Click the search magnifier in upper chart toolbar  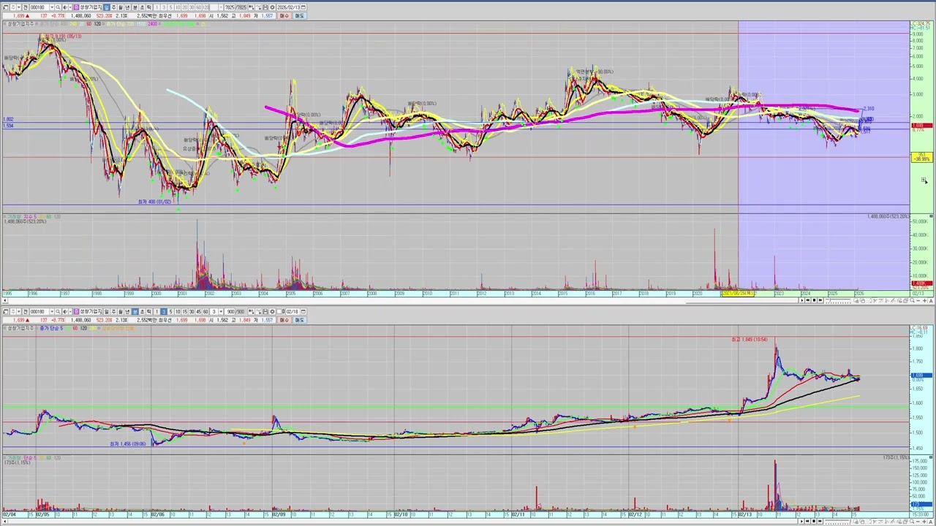click(x=58, y=7)
